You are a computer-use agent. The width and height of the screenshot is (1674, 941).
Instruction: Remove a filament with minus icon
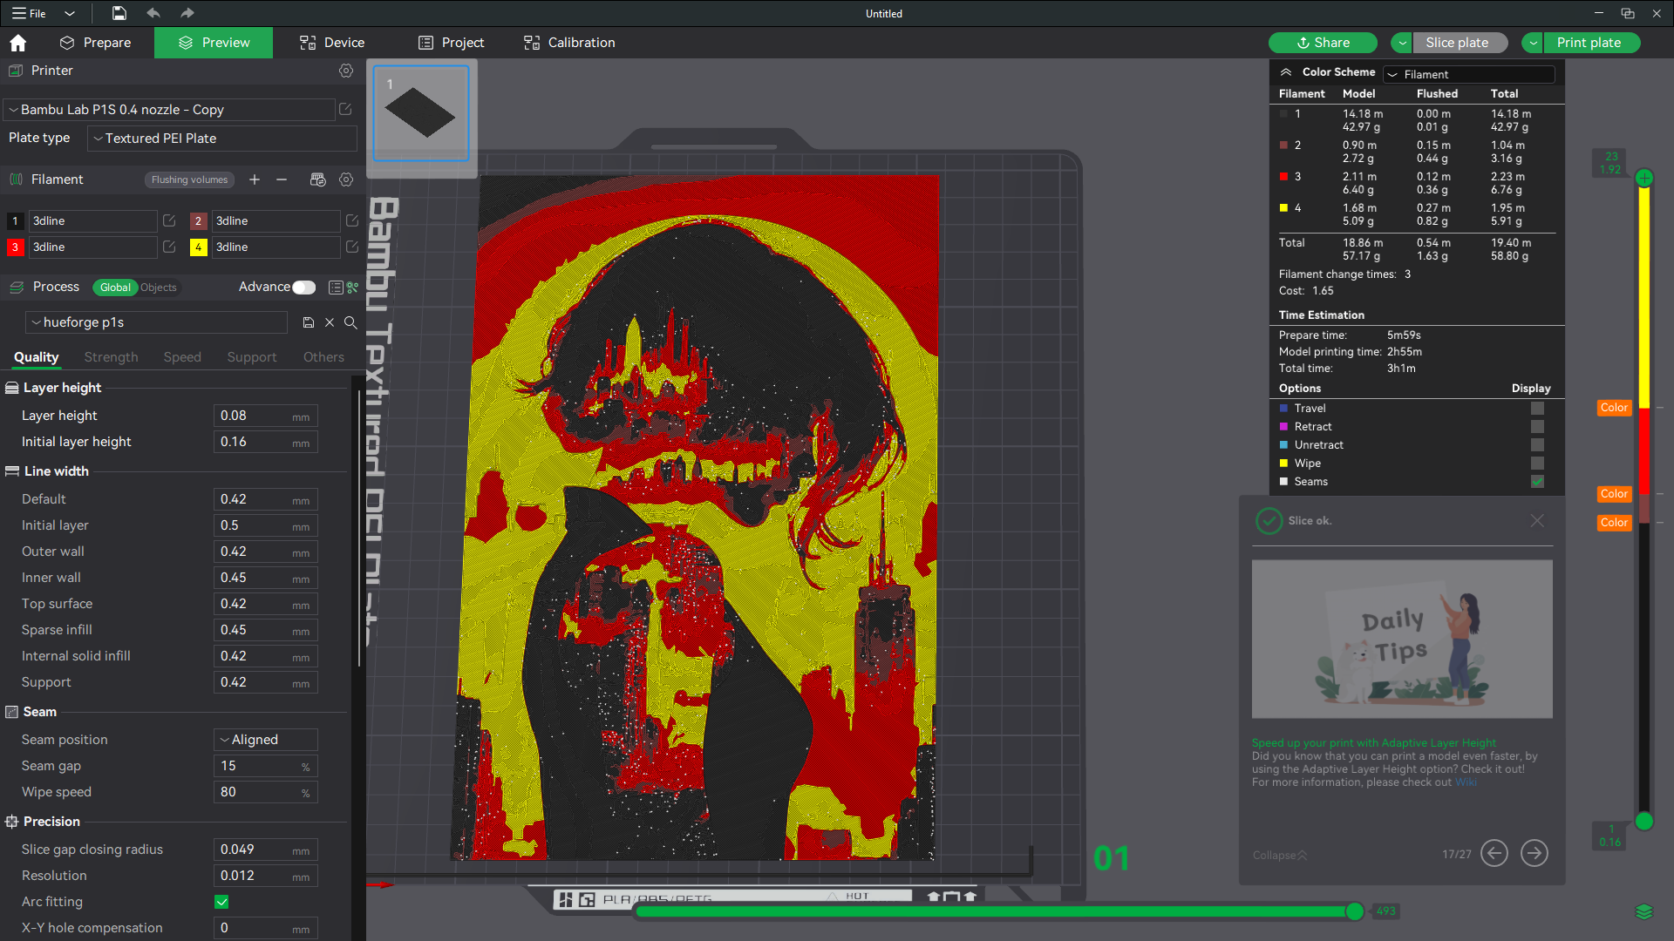pyautogui.click(x=282, y=179)
